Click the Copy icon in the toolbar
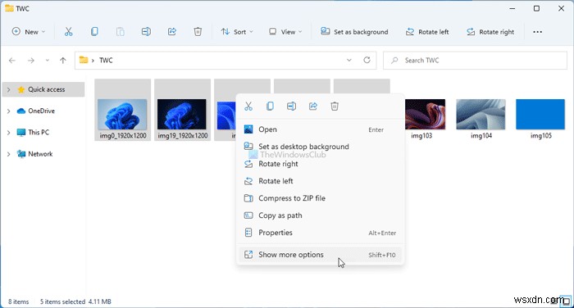Screen dimensions: 574x308 (94, 32)
